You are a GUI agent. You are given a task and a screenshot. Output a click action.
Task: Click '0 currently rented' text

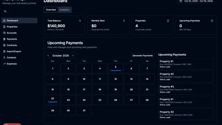143,30
